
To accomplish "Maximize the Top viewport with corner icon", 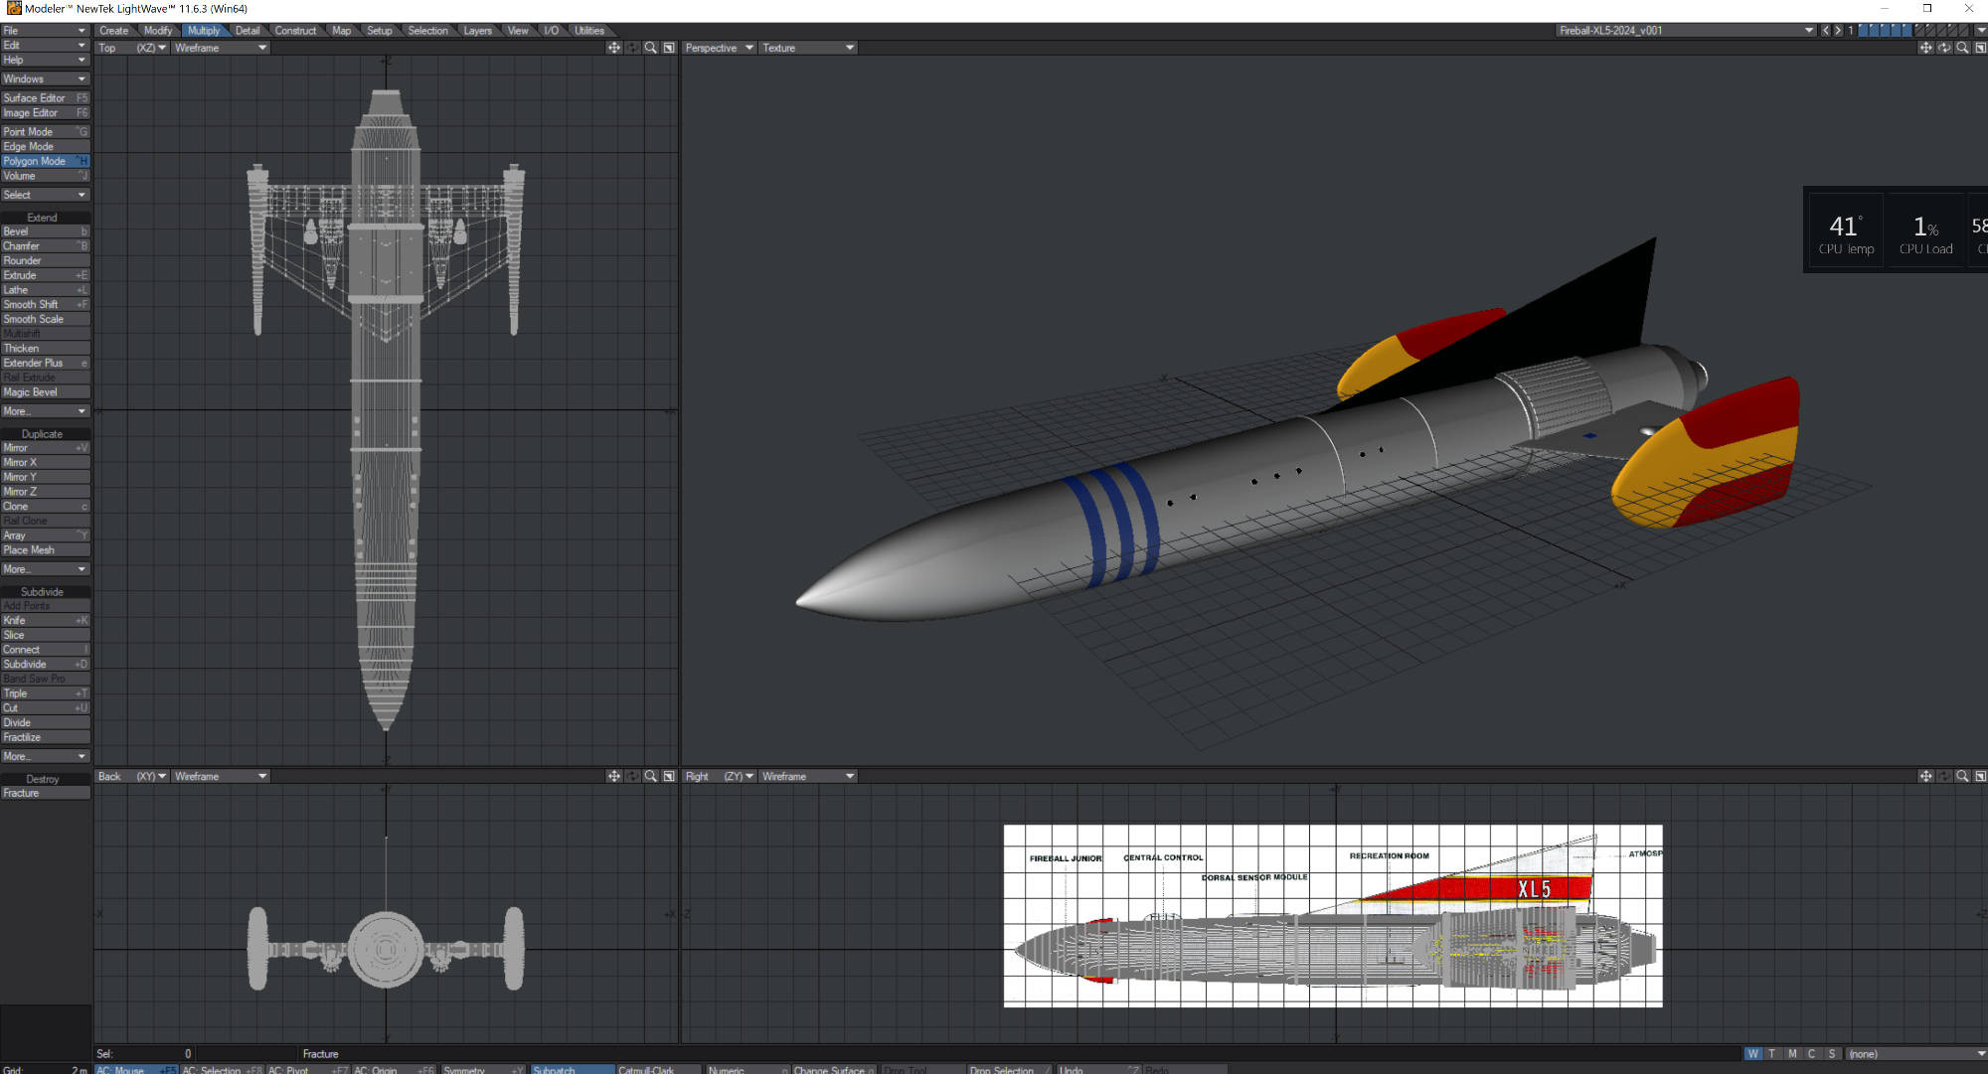I will [x=669, y=48].
